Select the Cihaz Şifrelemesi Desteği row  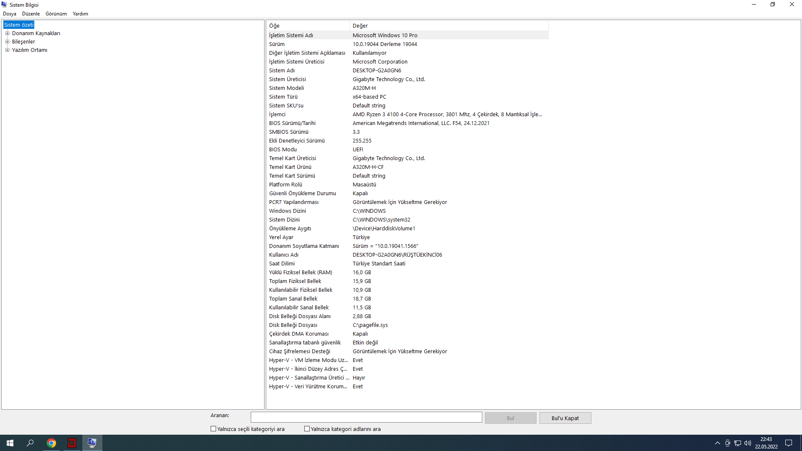click(407, 352)
